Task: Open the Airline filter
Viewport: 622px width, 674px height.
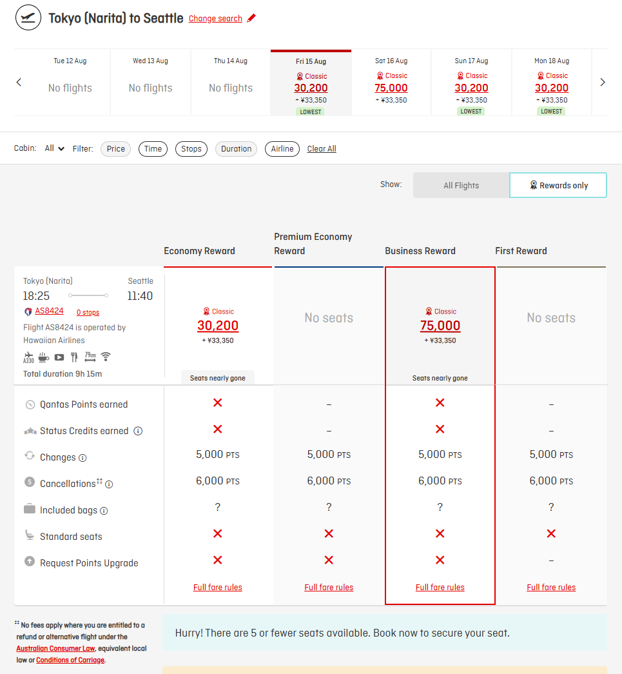Action: point(282,149)
